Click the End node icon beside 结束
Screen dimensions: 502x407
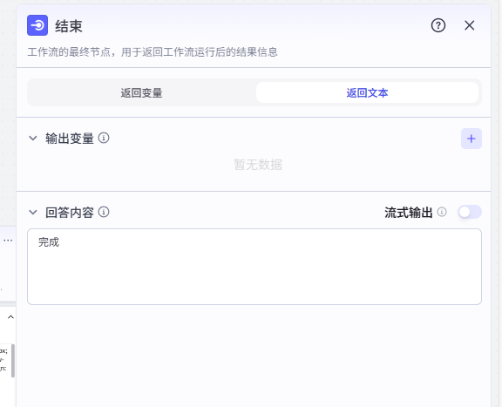coord(37,25)
